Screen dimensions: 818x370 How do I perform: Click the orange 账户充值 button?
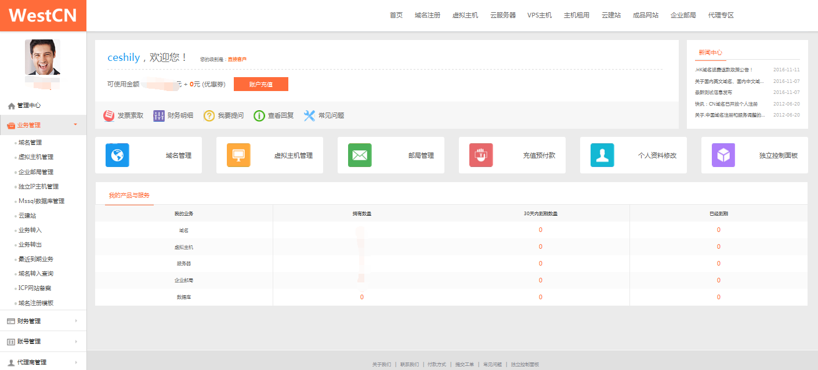pyautogui.click(x=260, y=84)
